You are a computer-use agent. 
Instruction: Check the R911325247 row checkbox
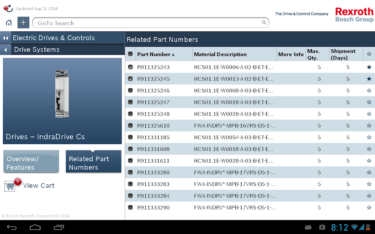[x=130, y=102]
